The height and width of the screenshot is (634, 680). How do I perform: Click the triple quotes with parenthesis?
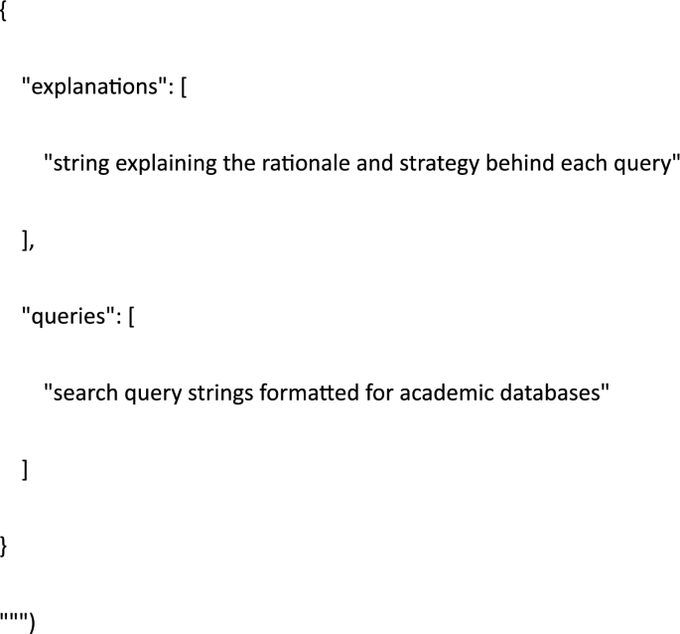click(17, 622)
